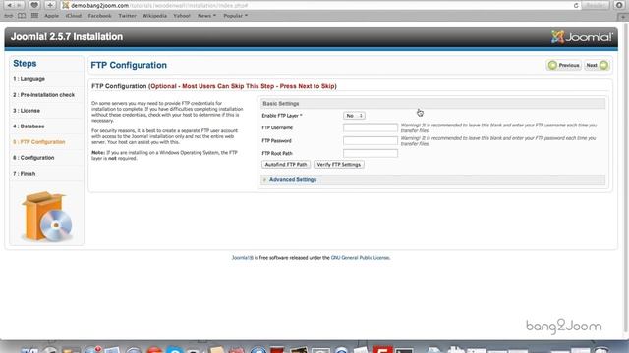Open the Popular bookmarks folder dropdown

click(235, 16)
